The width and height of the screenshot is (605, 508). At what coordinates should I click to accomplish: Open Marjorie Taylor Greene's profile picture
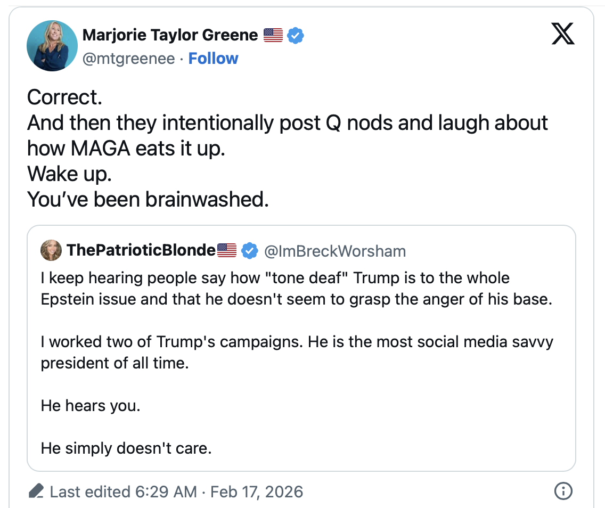tap(48, 46)
